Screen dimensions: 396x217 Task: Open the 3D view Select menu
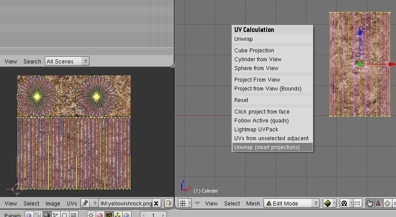pos(232,203)
